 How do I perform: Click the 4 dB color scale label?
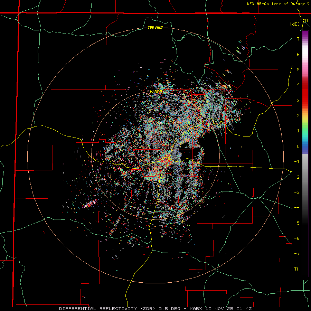298,85
